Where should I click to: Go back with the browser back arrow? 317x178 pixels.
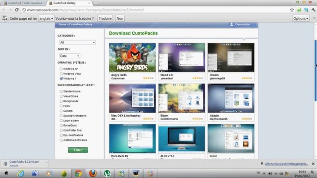click(4, 10)
